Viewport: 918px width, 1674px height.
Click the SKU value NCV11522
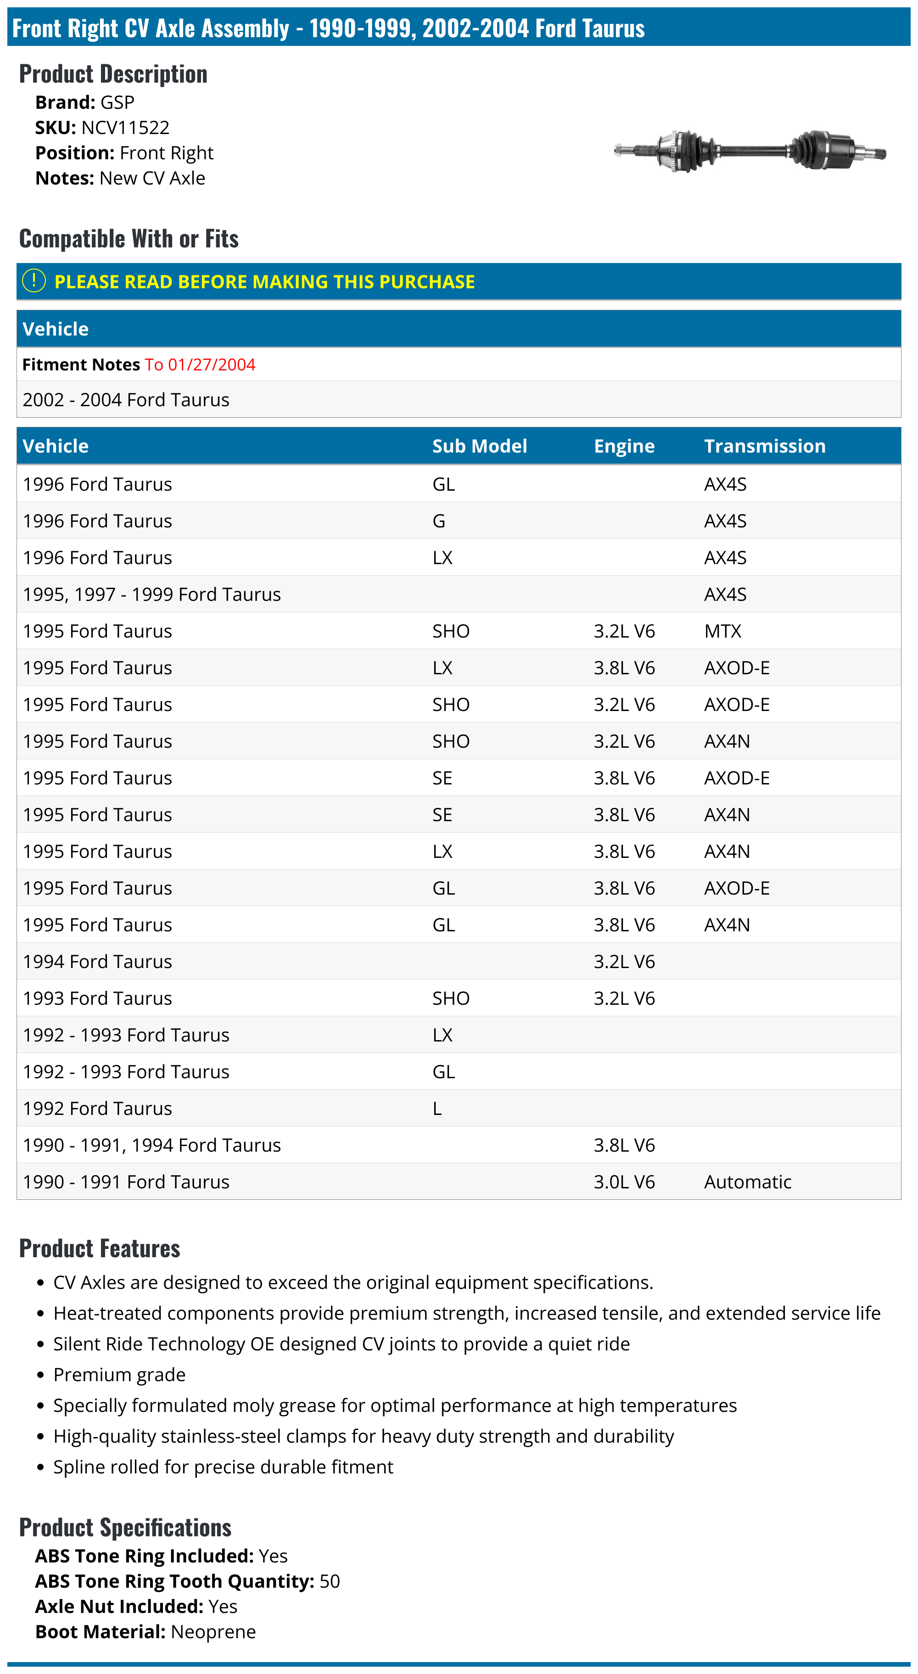tap(125, 127)
